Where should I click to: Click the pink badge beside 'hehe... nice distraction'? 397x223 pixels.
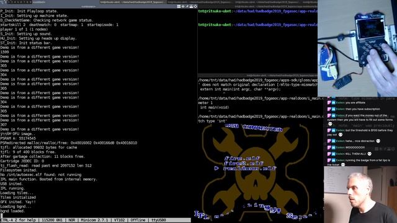tap(329, 141)
